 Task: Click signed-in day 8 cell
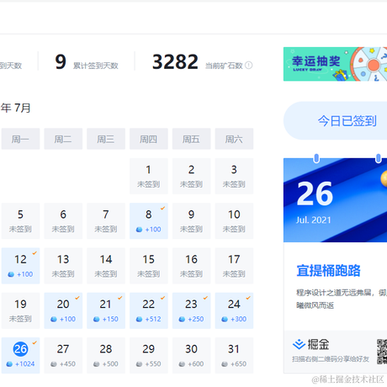coord(149,221)
